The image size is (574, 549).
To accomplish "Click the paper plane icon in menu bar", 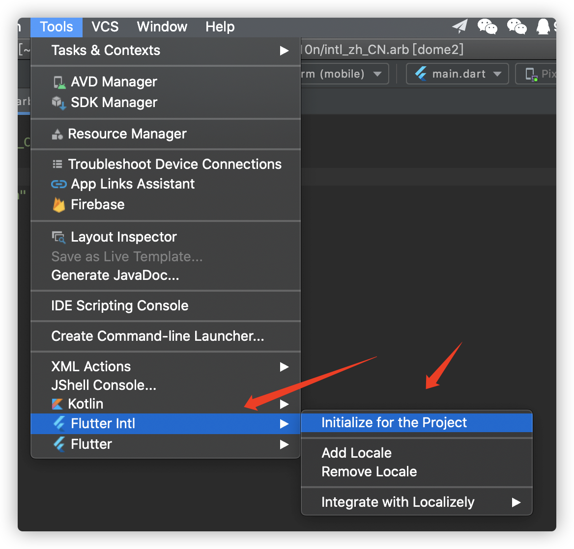I will (x=460, y=27).
